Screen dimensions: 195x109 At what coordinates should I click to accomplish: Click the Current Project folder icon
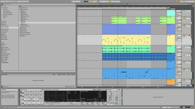coord(2,49)
